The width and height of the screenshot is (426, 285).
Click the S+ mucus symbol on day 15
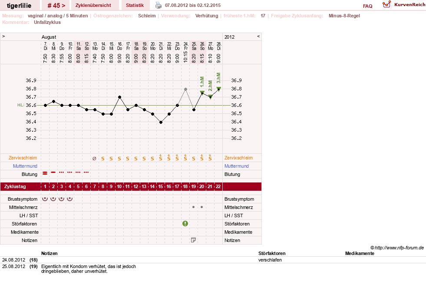[161, 158]
